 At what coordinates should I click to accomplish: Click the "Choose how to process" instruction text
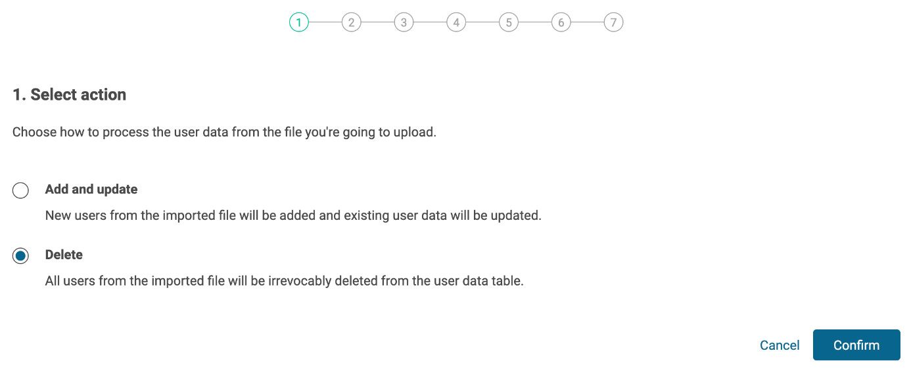[x=224, y=132]
